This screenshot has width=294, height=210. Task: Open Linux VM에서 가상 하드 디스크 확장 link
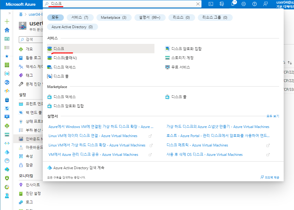coord(97,145)
